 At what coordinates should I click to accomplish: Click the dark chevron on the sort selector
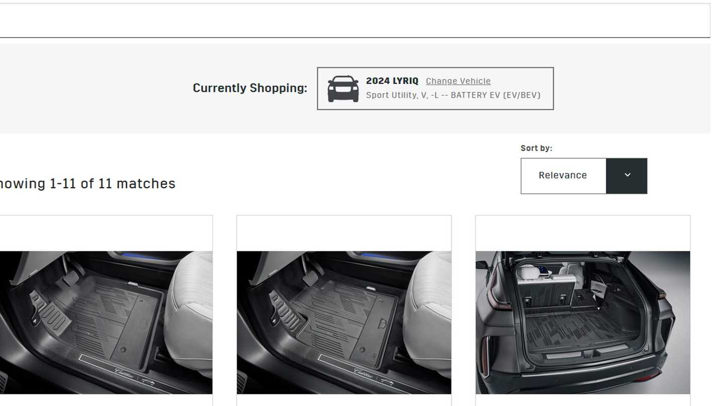[627, 175]
